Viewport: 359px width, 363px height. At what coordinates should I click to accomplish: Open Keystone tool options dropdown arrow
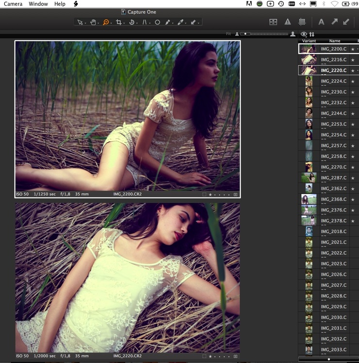point(150,23)
